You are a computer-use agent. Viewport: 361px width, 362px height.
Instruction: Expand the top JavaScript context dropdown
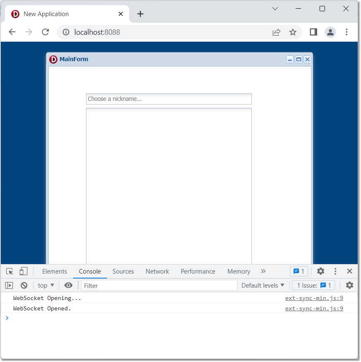(x=46, y=285)
